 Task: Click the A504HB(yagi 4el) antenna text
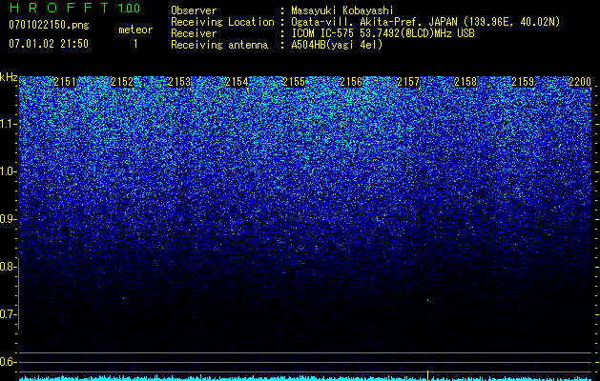pos(337,45)
